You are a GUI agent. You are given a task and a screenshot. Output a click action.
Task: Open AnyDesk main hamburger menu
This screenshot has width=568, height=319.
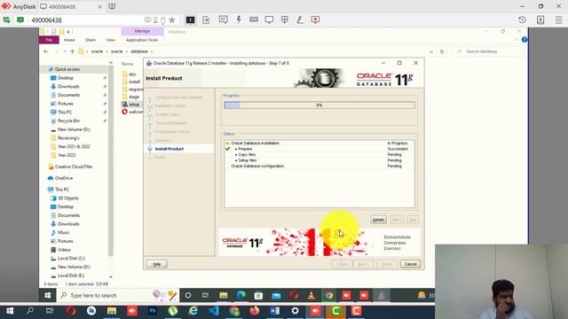pyautogui.click(x=558, y=19)
